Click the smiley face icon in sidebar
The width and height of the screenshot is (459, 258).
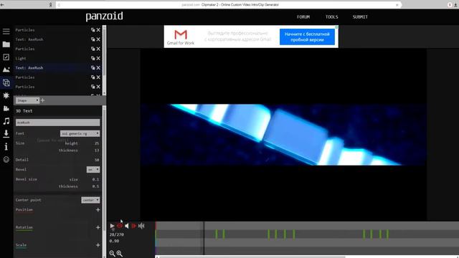(x=6, y=159)
